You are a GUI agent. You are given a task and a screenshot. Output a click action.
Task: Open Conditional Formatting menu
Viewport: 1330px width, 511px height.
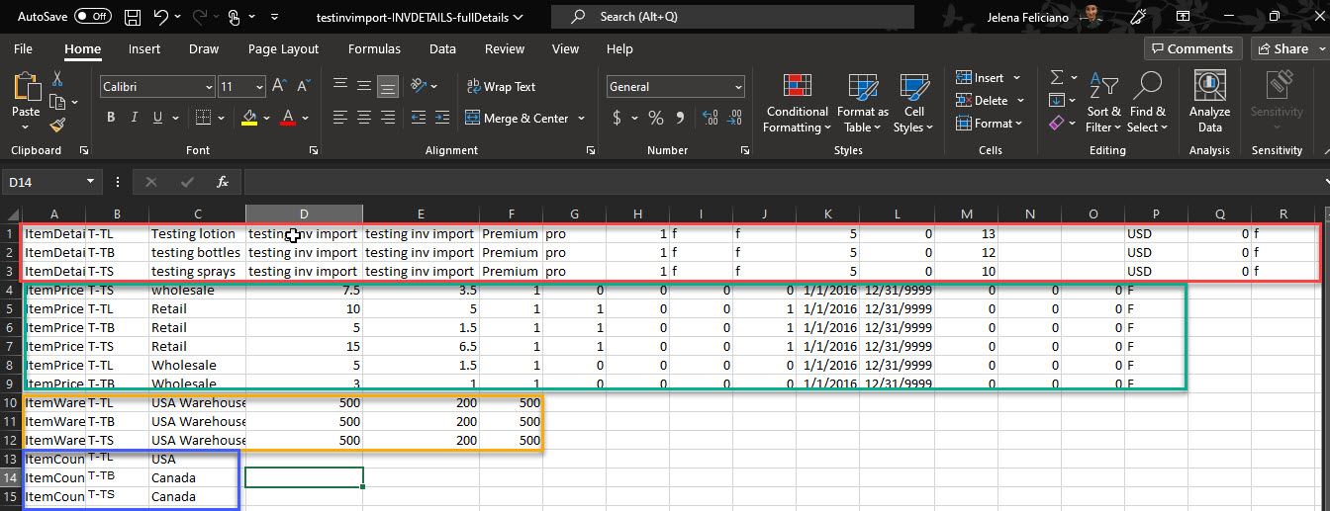797,104
